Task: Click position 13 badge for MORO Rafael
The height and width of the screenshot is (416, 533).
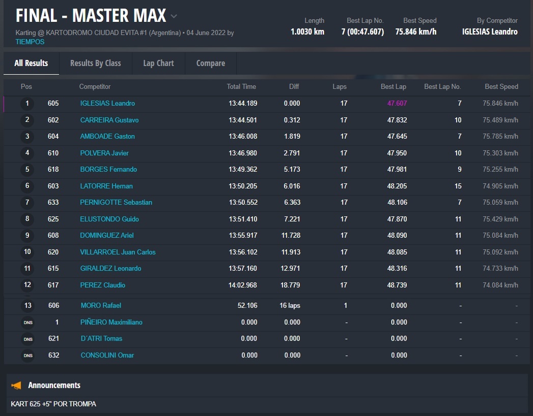Action: [27, 306]
